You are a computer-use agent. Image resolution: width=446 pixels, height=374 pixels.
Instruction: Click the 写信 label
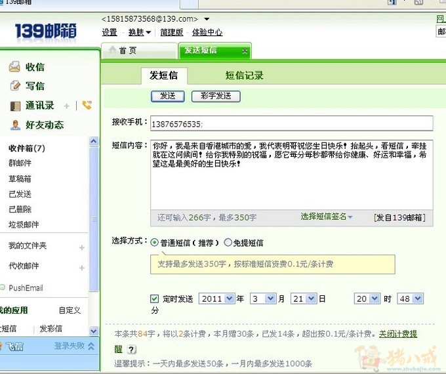click(x=35, y=86)
